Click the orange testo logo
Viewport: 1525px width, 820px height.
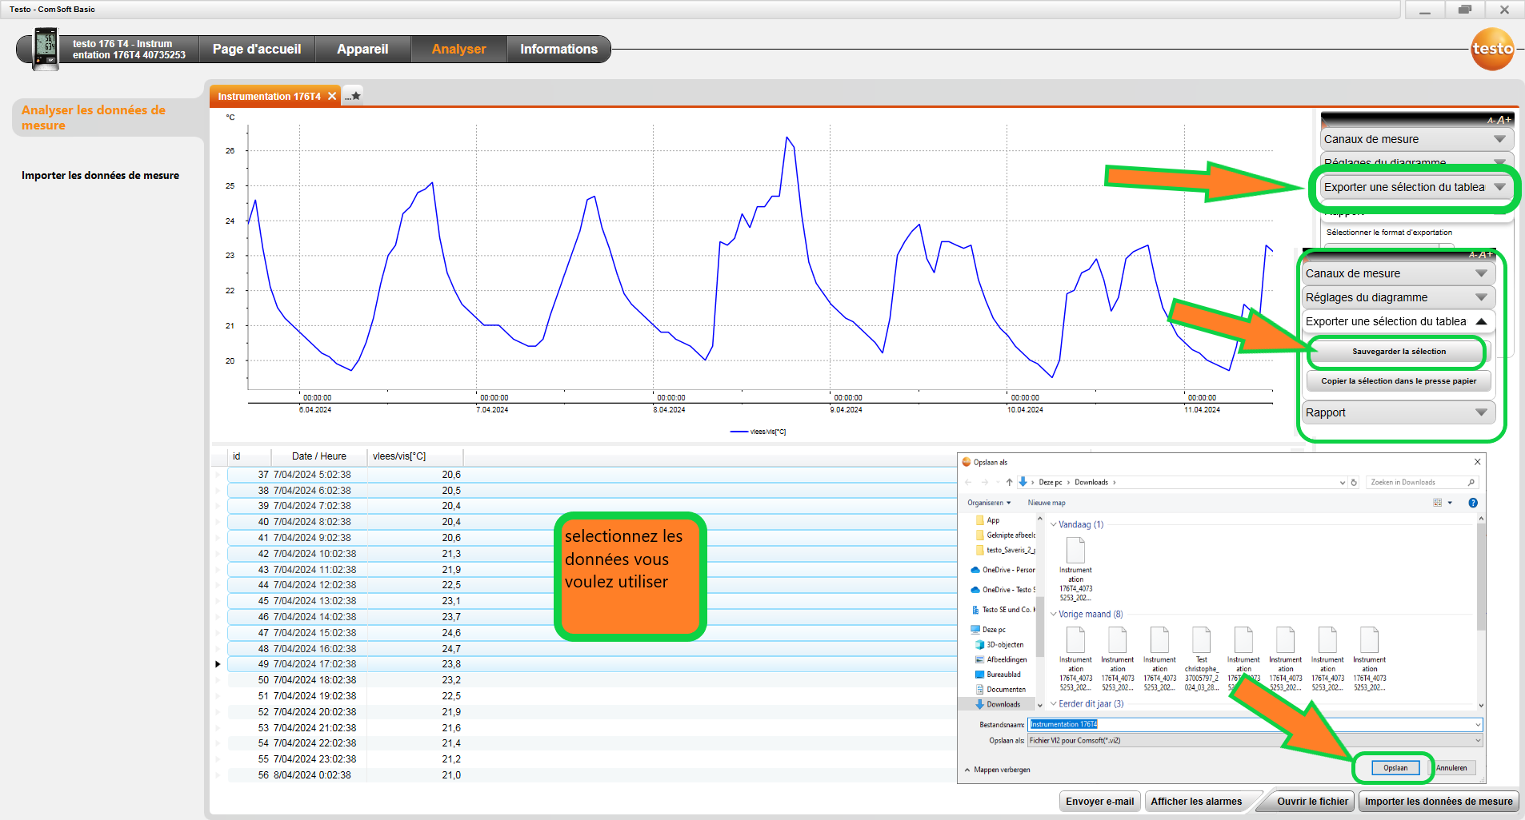1492,49
